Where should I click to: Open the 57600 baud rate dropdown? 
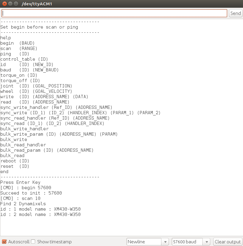coord(191,242)
